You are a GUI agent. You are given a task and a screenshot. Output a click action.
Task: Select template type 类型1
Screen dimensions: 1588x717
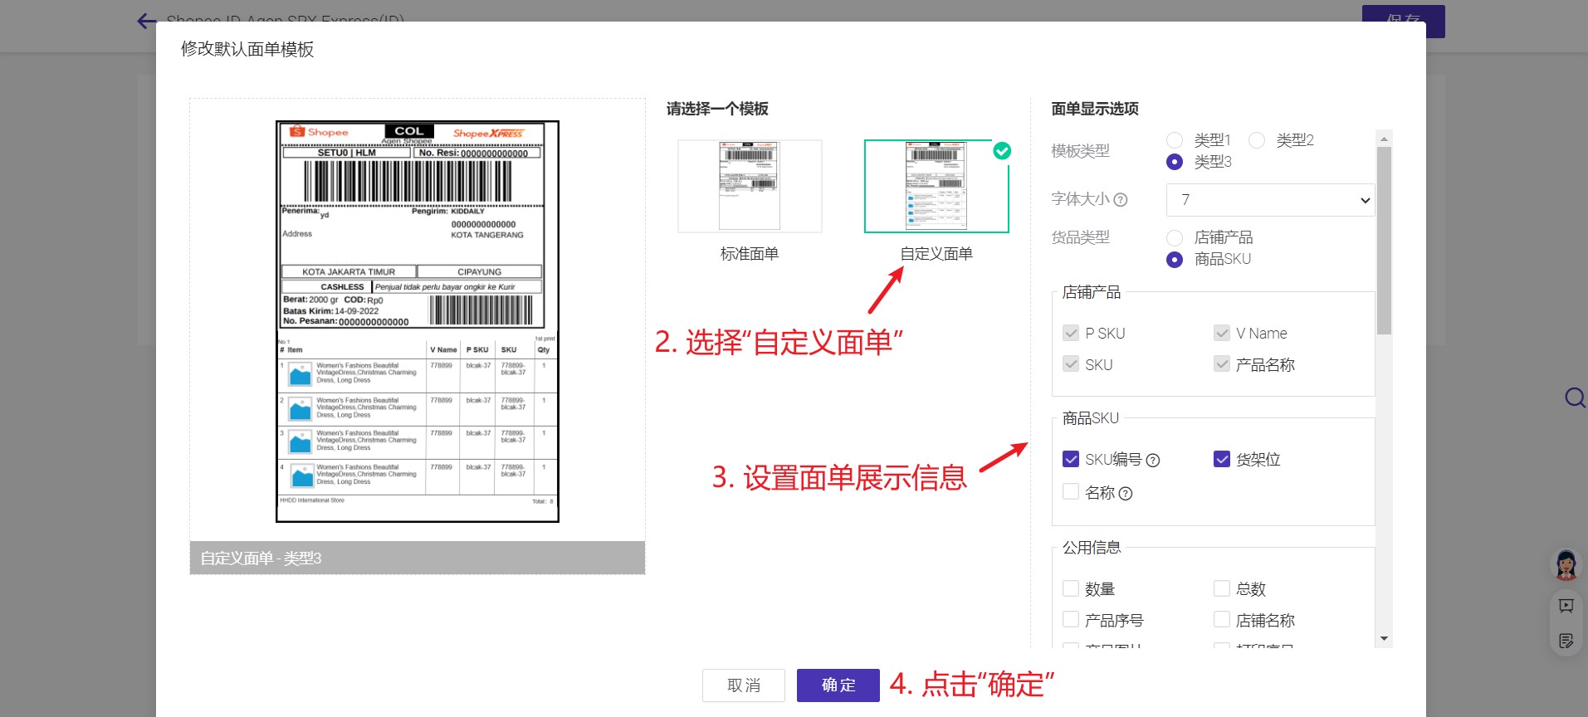point(1175,140)
